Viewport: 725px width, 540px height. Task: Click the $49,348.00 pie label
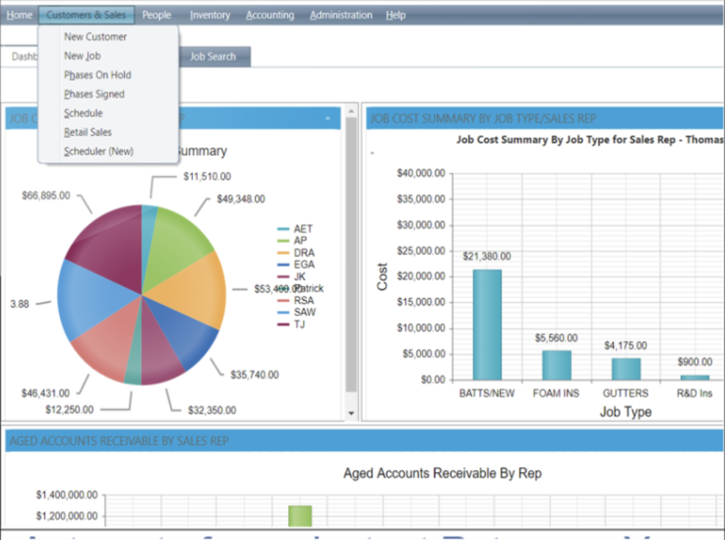click(x=241, y=199)
